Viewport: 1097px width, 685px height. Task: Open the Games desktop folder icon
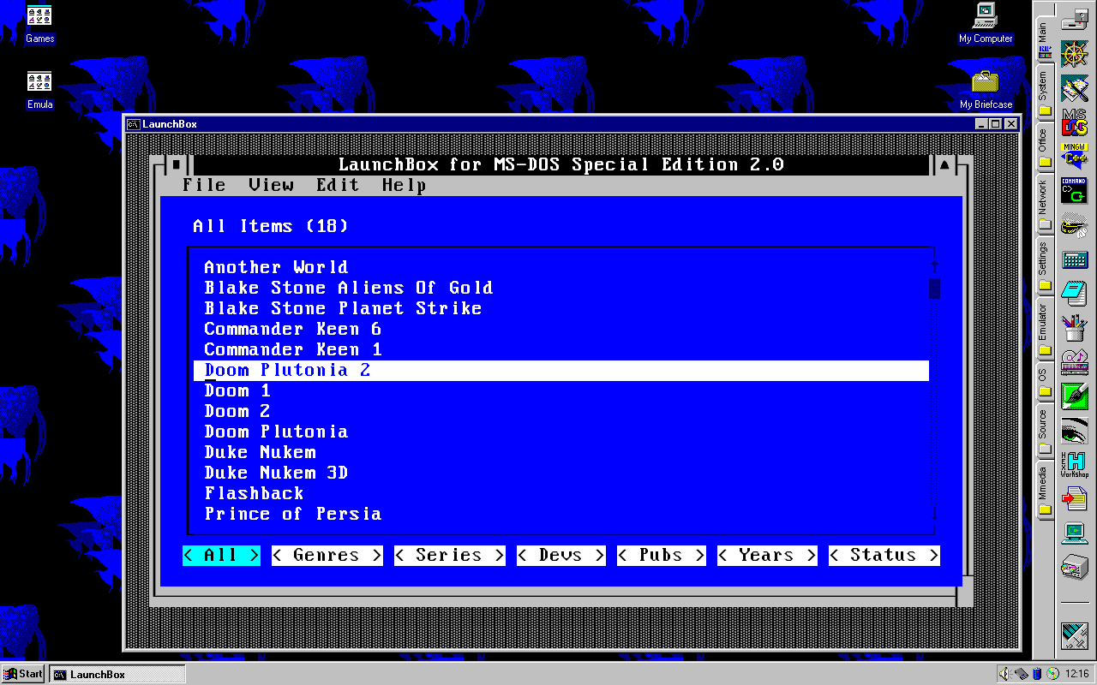39,23
